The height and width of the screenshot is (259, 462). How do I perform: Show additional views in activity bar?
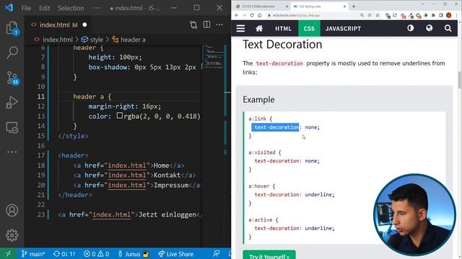(12, 152)
